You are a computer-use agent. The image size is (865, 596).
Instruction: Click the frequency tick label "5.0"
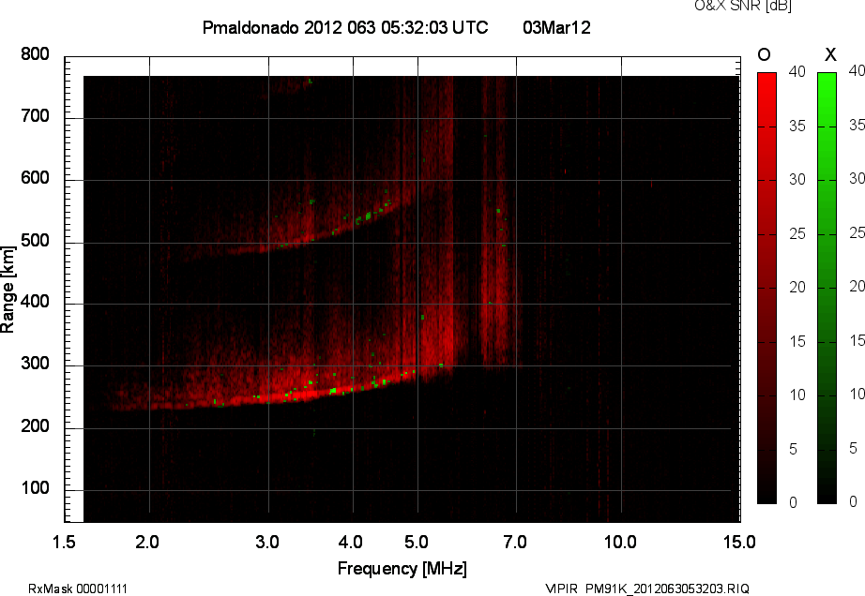(x=417, y=542)
